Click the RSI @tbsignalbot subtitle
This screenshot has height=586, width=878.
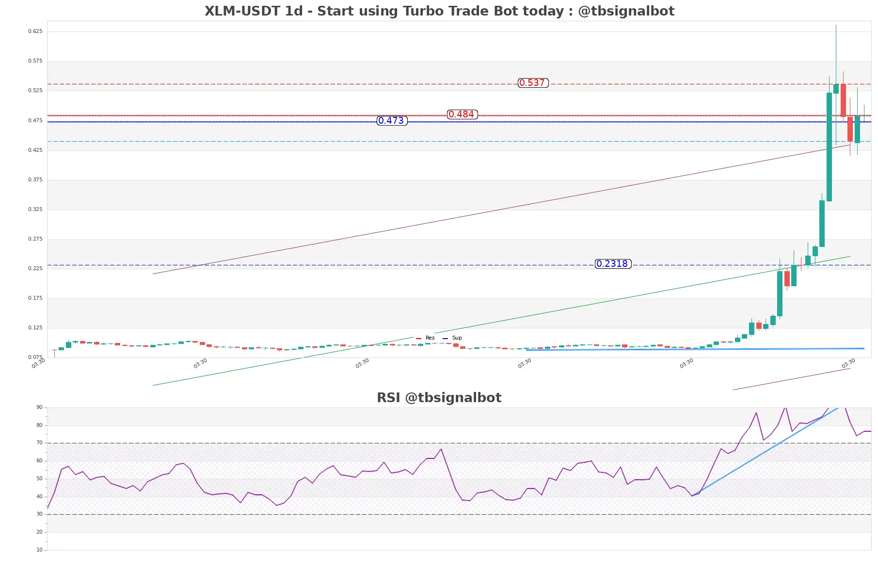point(439,398)
